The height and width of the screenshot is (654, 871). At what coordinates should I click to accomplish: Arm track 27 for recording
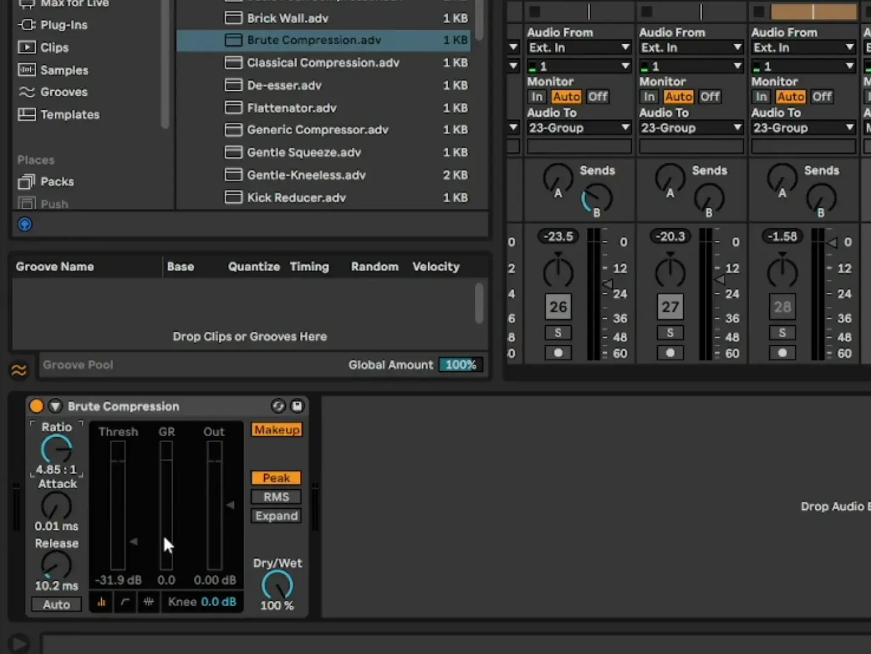click(x=670, y=352)
